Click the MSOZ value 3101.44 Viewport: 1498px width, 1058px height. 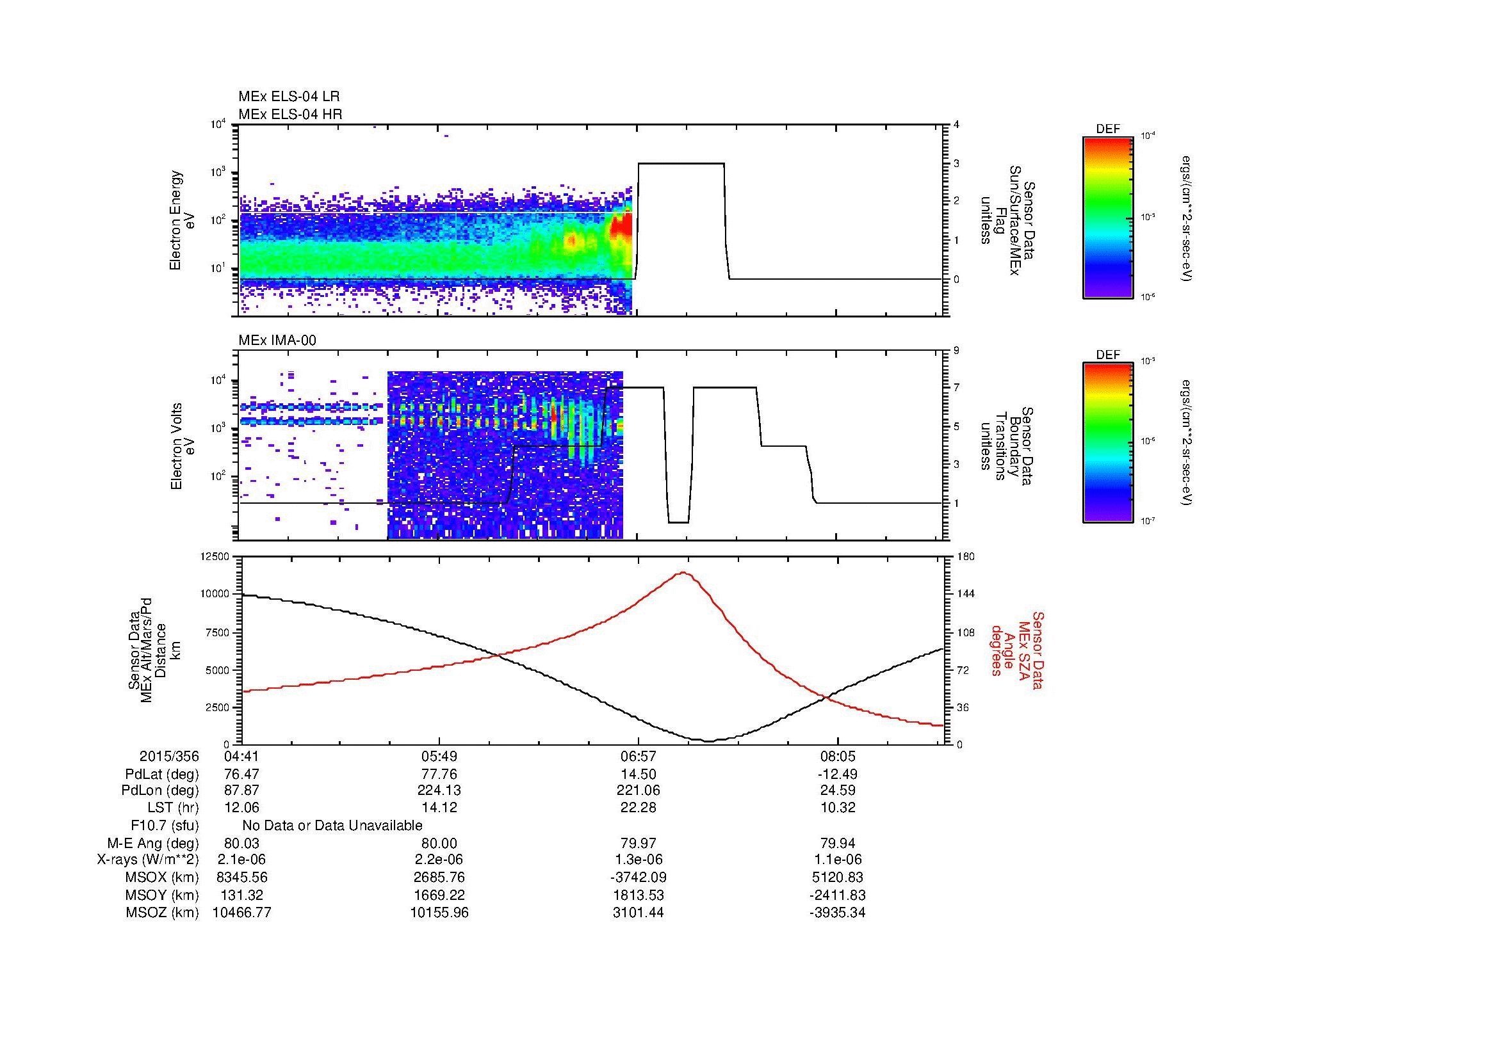(638, 913)
